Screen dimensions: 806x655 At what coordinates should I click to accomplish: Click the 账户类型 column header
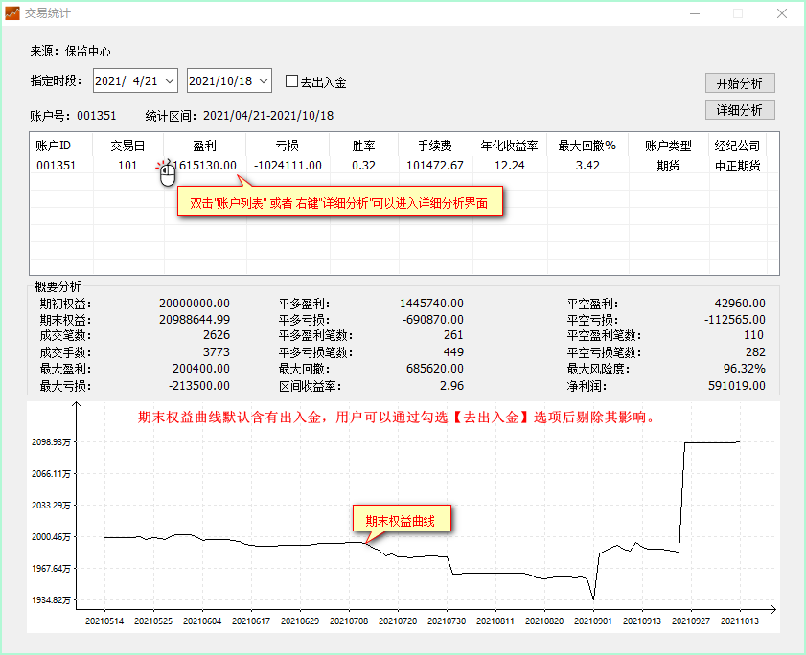pos(668,146)
